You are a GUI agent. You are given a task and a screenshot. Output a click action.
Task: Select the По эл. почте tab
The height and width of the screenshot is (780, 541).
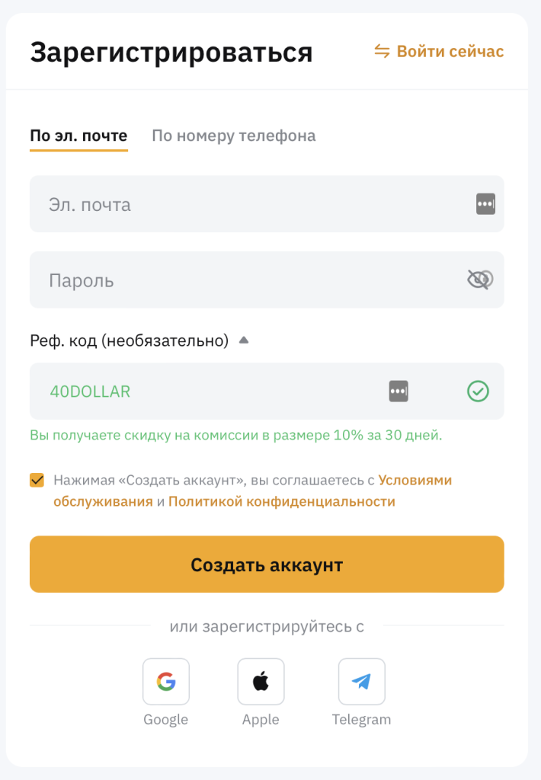[78, 136]
